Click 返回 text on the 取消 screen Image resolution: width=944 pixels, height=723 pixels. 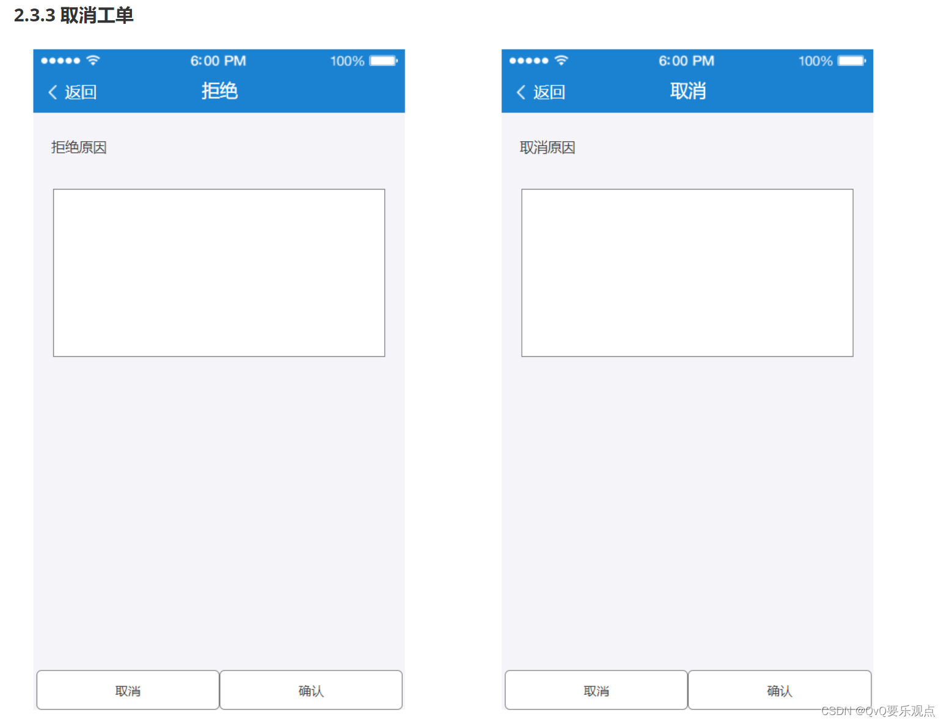coord(549,92)
